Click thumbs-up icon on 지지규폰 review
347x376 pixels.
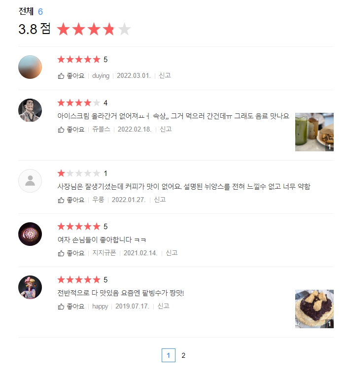coord(61,253)
